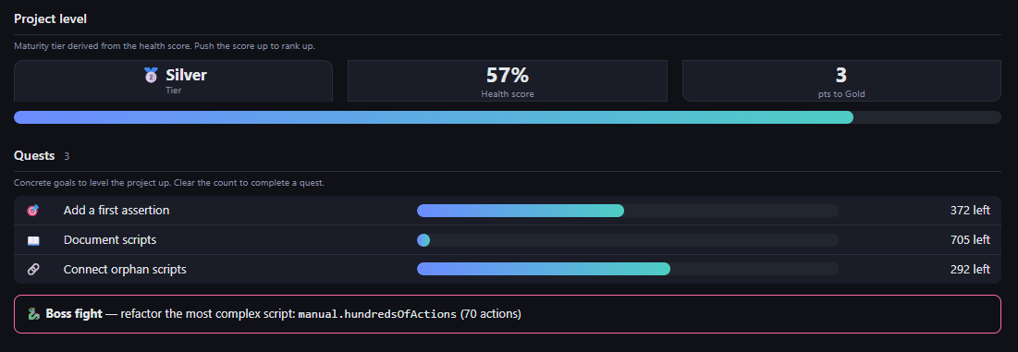
Task: Click the dragon Boss fight icon
Action: (x=34, y=314)
